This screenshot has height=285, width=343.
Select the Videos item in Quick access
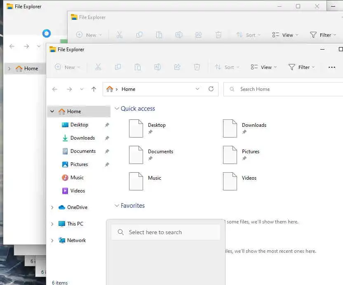[x=240, y=181]
